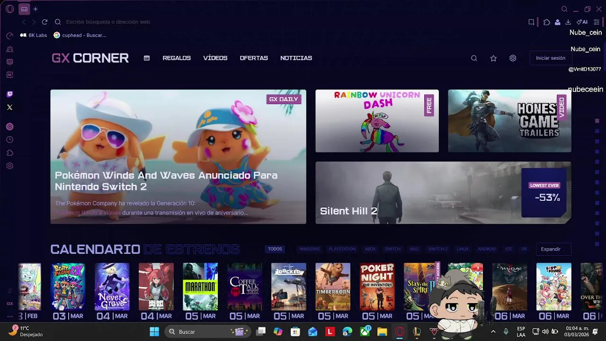This screenshot has height=341, width=606.
Task: Open sidebar three-dots more options
Action: 9,316
